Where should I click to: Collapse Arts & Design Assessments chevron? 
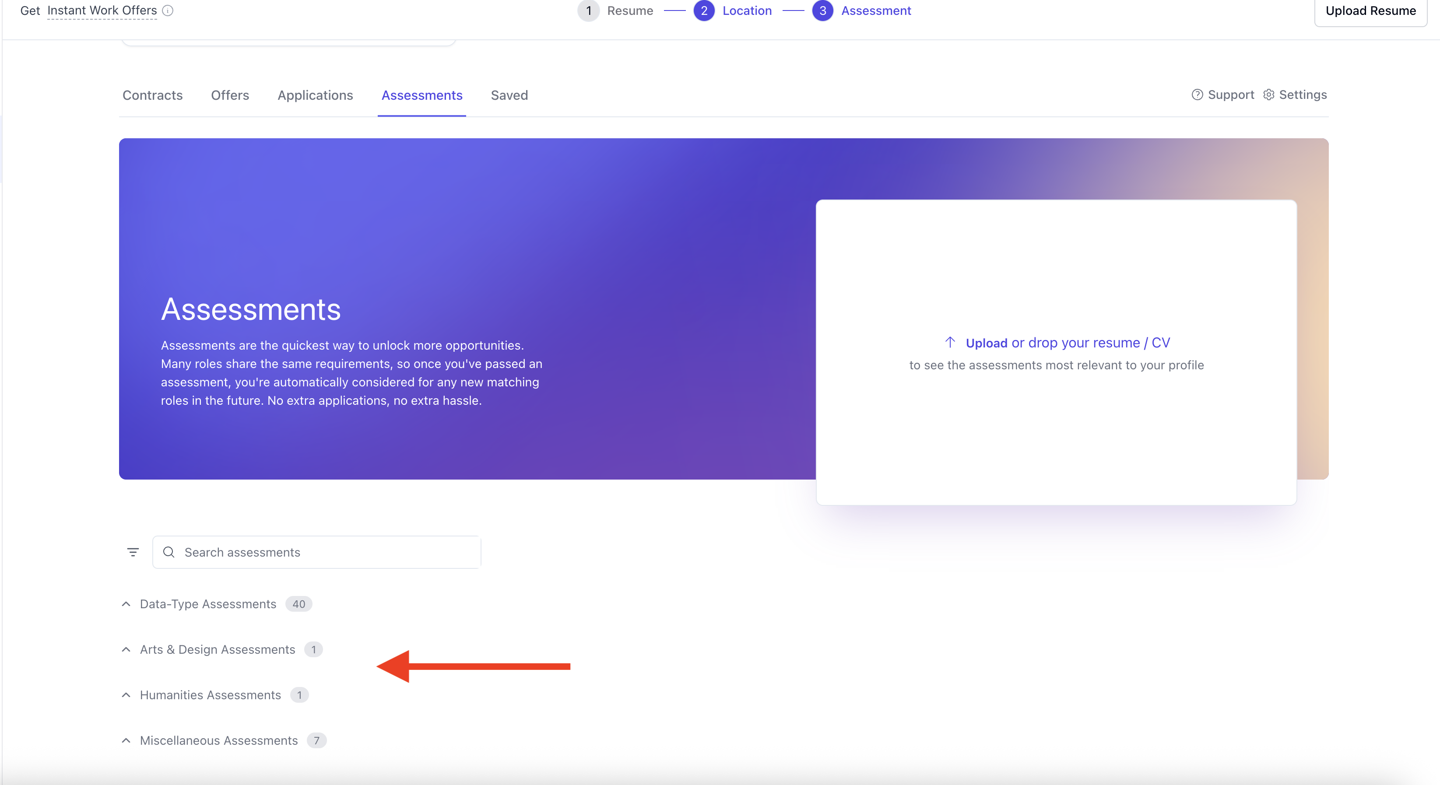pyautogui.click(x=126, y=649)
